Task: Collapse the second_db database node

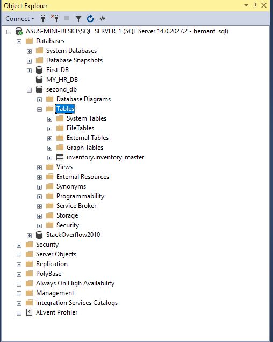Action: pos(29,90)
